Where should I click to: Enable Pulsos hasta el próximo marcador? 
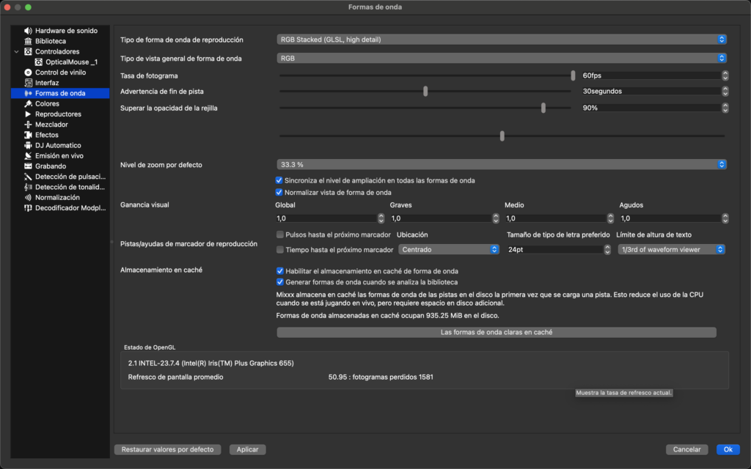click(x=280, y=234)
